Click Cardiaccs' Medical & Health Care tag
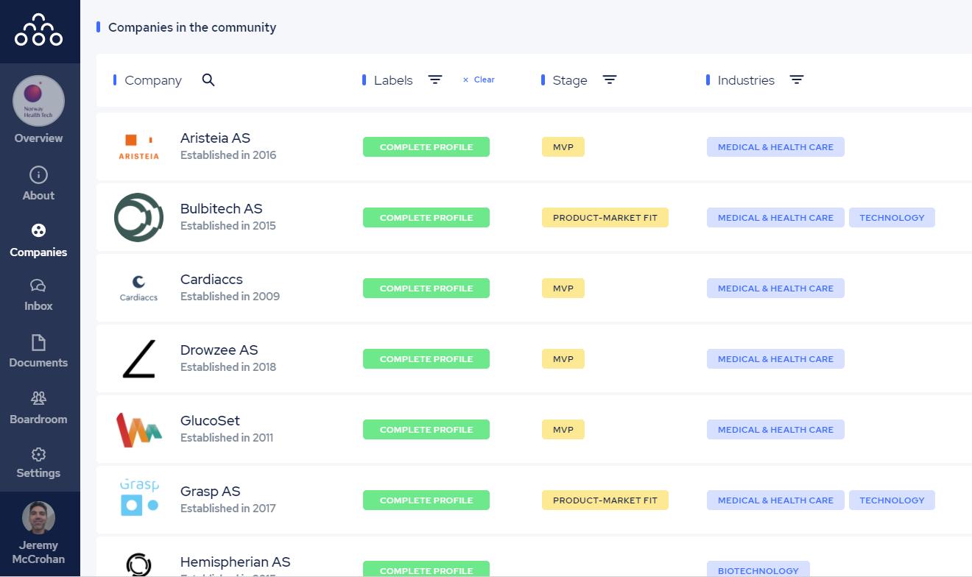Screen dimensions: 972x577 click(x=775, y=288)
